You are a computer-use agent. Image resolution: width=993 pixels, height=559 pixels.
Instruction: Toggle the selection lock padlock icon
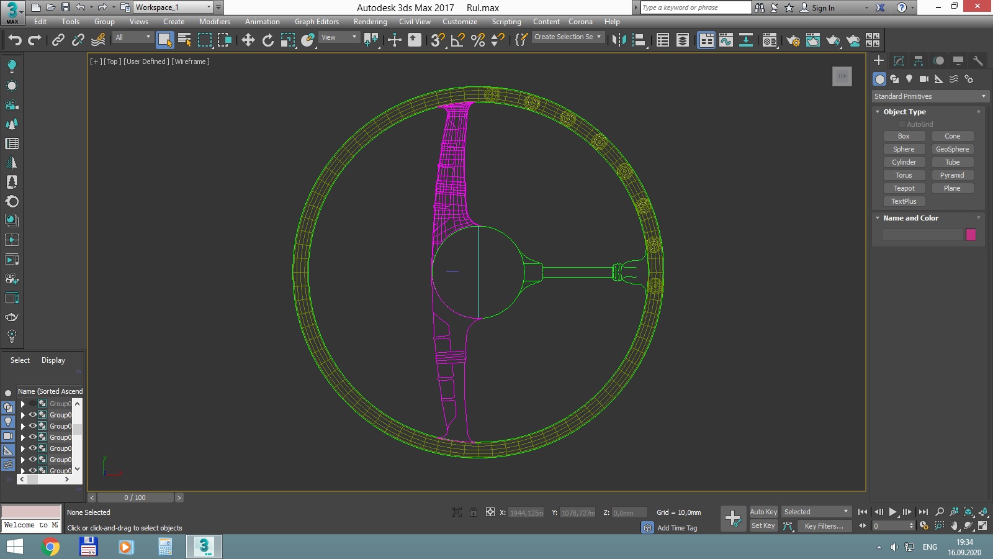click(x=474, y=512)
